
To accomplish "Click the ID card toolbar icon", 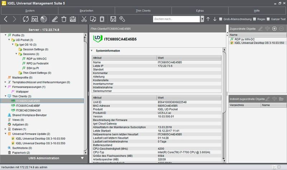I will (x=73, y=19).
